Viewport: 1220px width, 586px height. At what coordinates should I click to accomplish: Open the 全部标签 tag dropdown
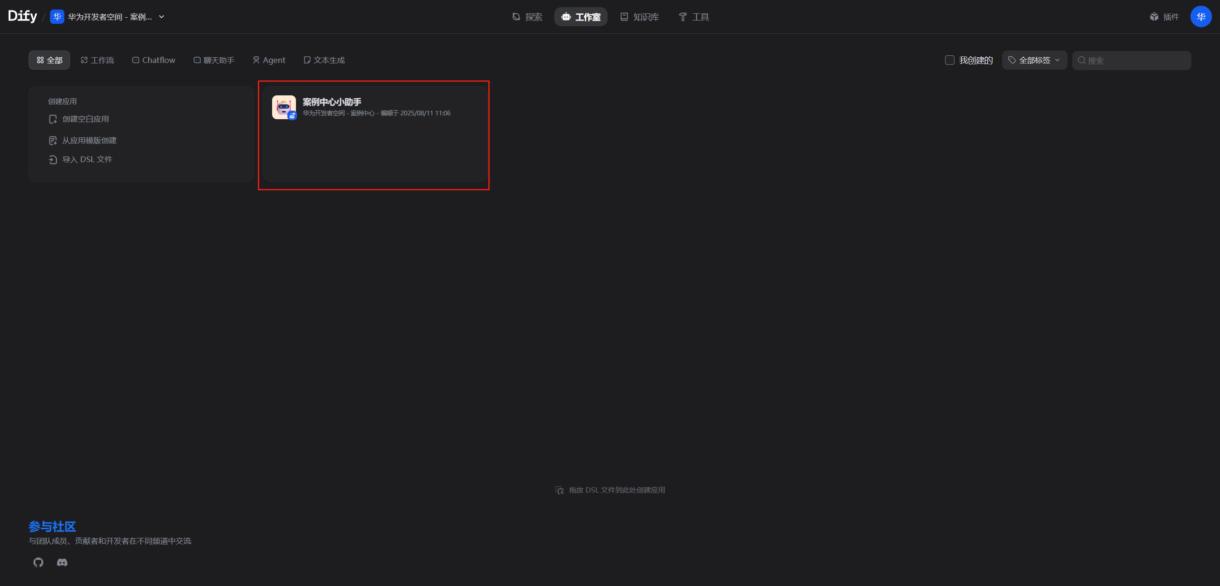click(x=1034, y=60)
